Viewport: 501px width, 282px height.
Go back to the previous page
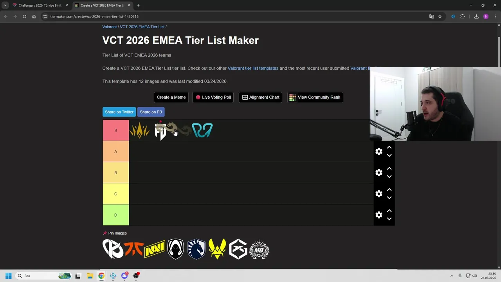[5, 16]
